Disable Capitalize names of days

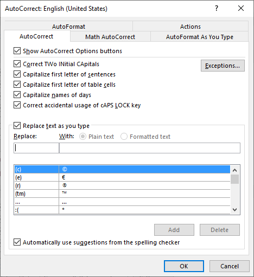click(17, 95)
